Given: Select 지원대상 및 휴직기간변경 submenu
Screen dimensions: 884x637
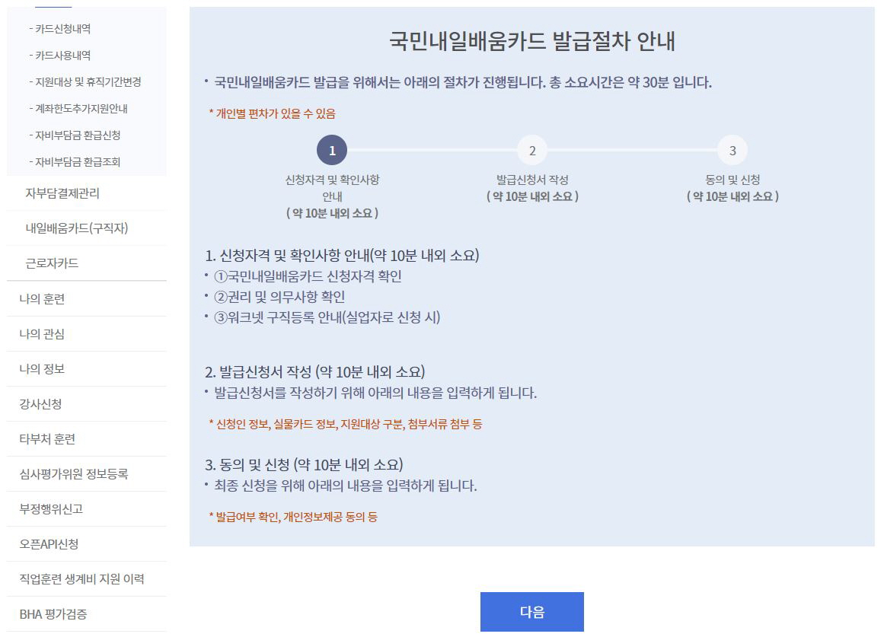Looking at the screenshot, I should click(85, 81).
